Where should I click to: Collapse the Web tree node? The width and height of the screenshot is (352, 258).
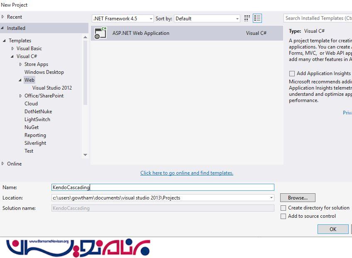[20, 80]
